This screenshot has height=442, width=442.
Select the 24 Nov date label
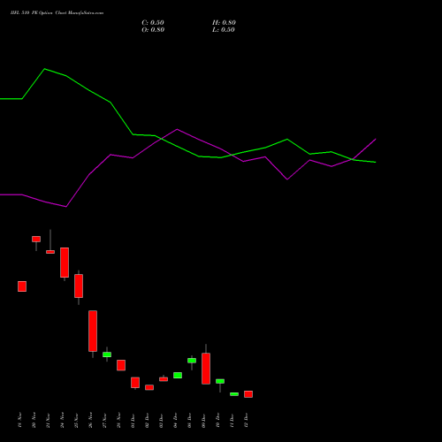coord(62,420)
